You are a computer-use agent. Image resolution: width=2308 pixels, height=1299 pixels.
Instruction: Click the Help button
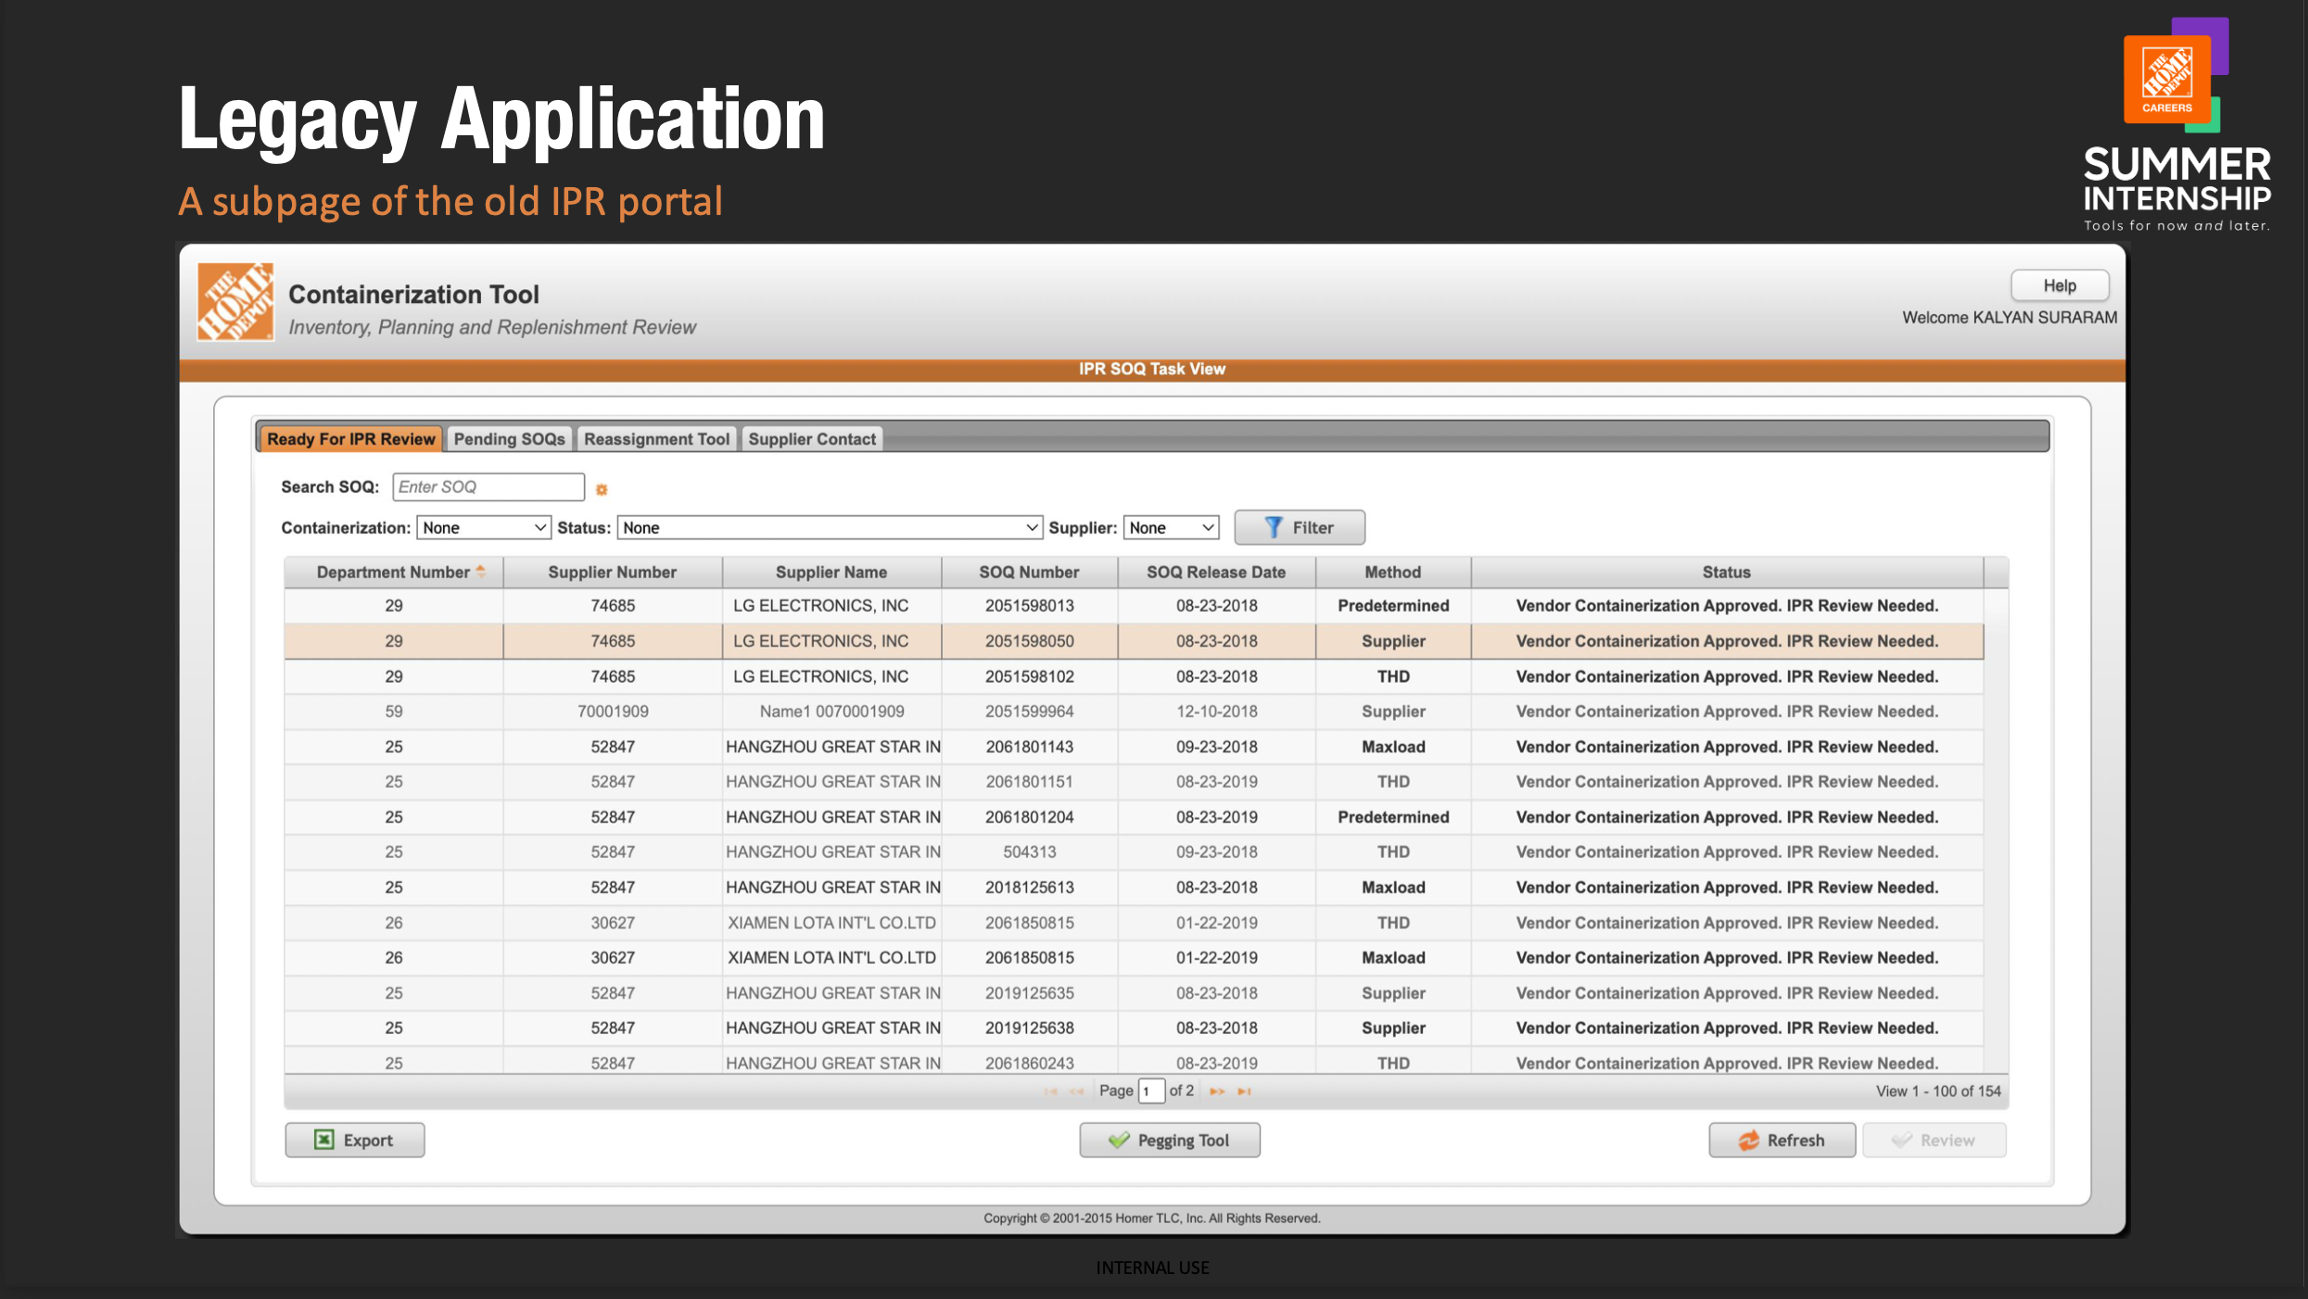2059,284
